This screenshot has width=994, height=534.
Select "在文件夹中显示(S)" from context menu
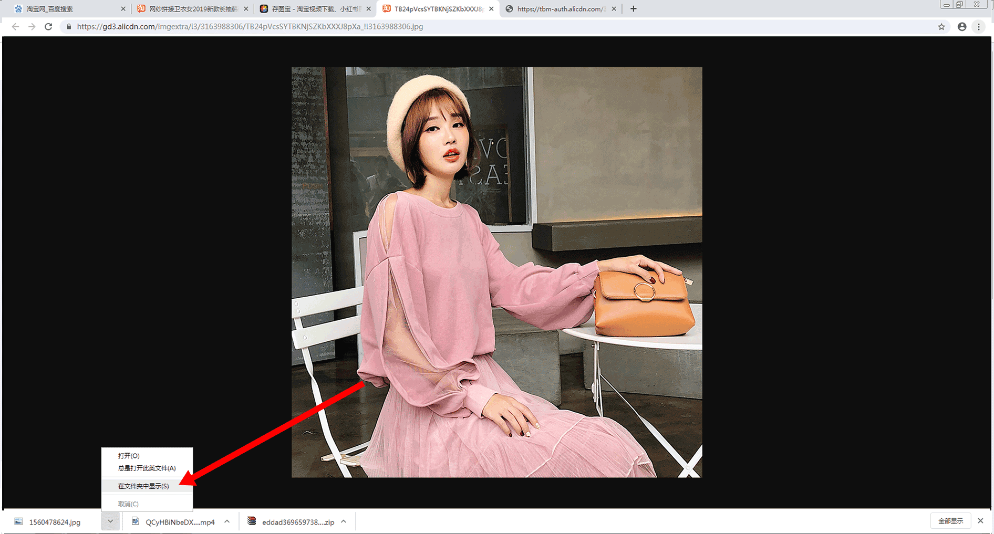pos(143,486)
